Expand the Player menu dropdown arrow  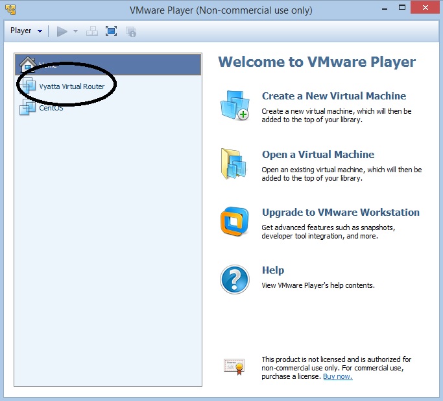click(40, 31)
